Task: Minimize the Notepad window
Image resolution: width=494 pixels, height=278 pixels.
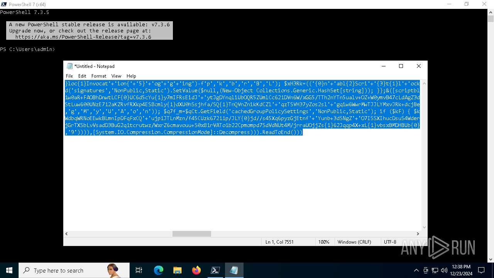Action: [384, 66]
